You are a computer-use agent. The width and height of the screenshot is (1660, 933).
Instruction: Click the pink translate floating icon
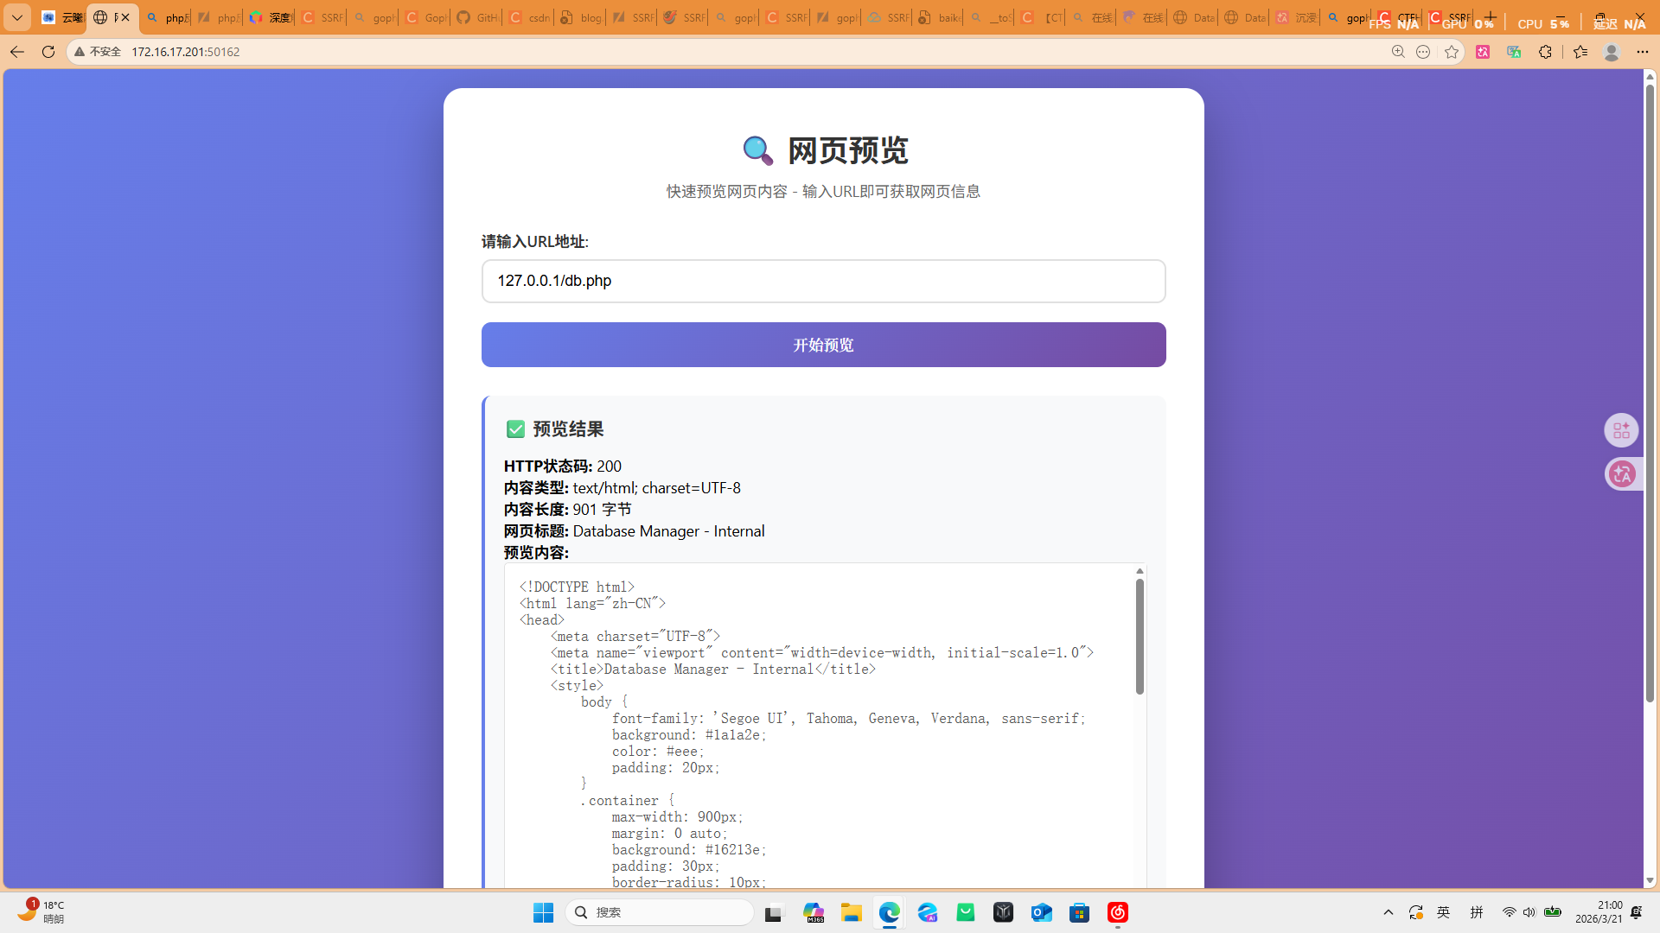click(x=1622, y=473)
